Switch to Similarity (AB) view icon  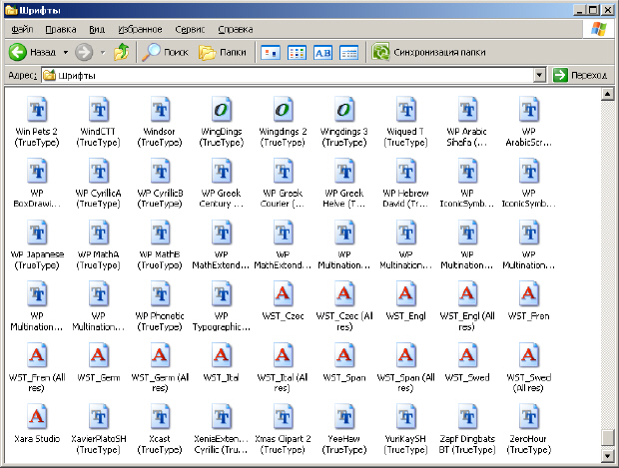click(x=322, y=53)
